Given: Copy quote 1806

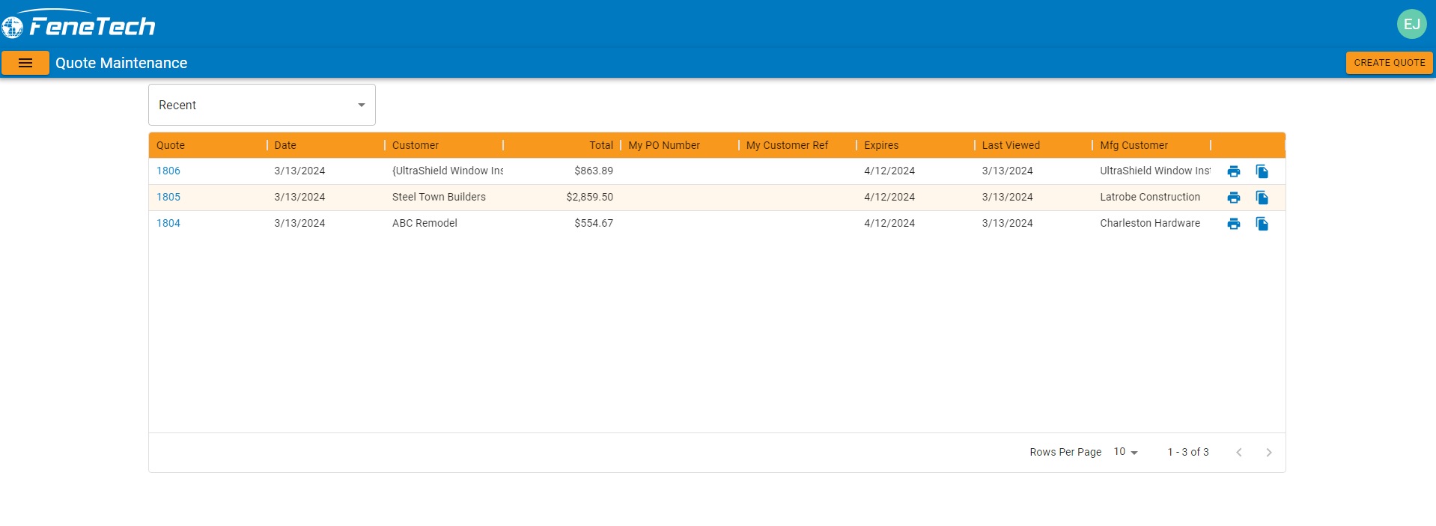Looking at the screenshot, I should tap(1262, 171).
